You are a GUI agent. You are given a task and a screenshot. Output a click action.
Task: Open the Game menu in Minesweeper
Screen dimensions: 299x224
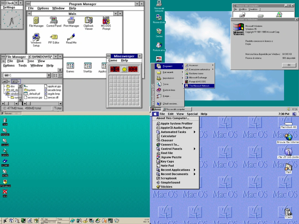[x=113, y=60]
